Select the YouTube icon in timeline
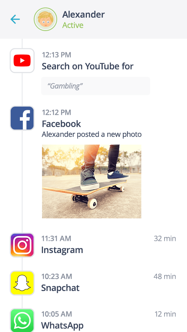The height and width of the screenshot is (332, 187). (22, 60)
